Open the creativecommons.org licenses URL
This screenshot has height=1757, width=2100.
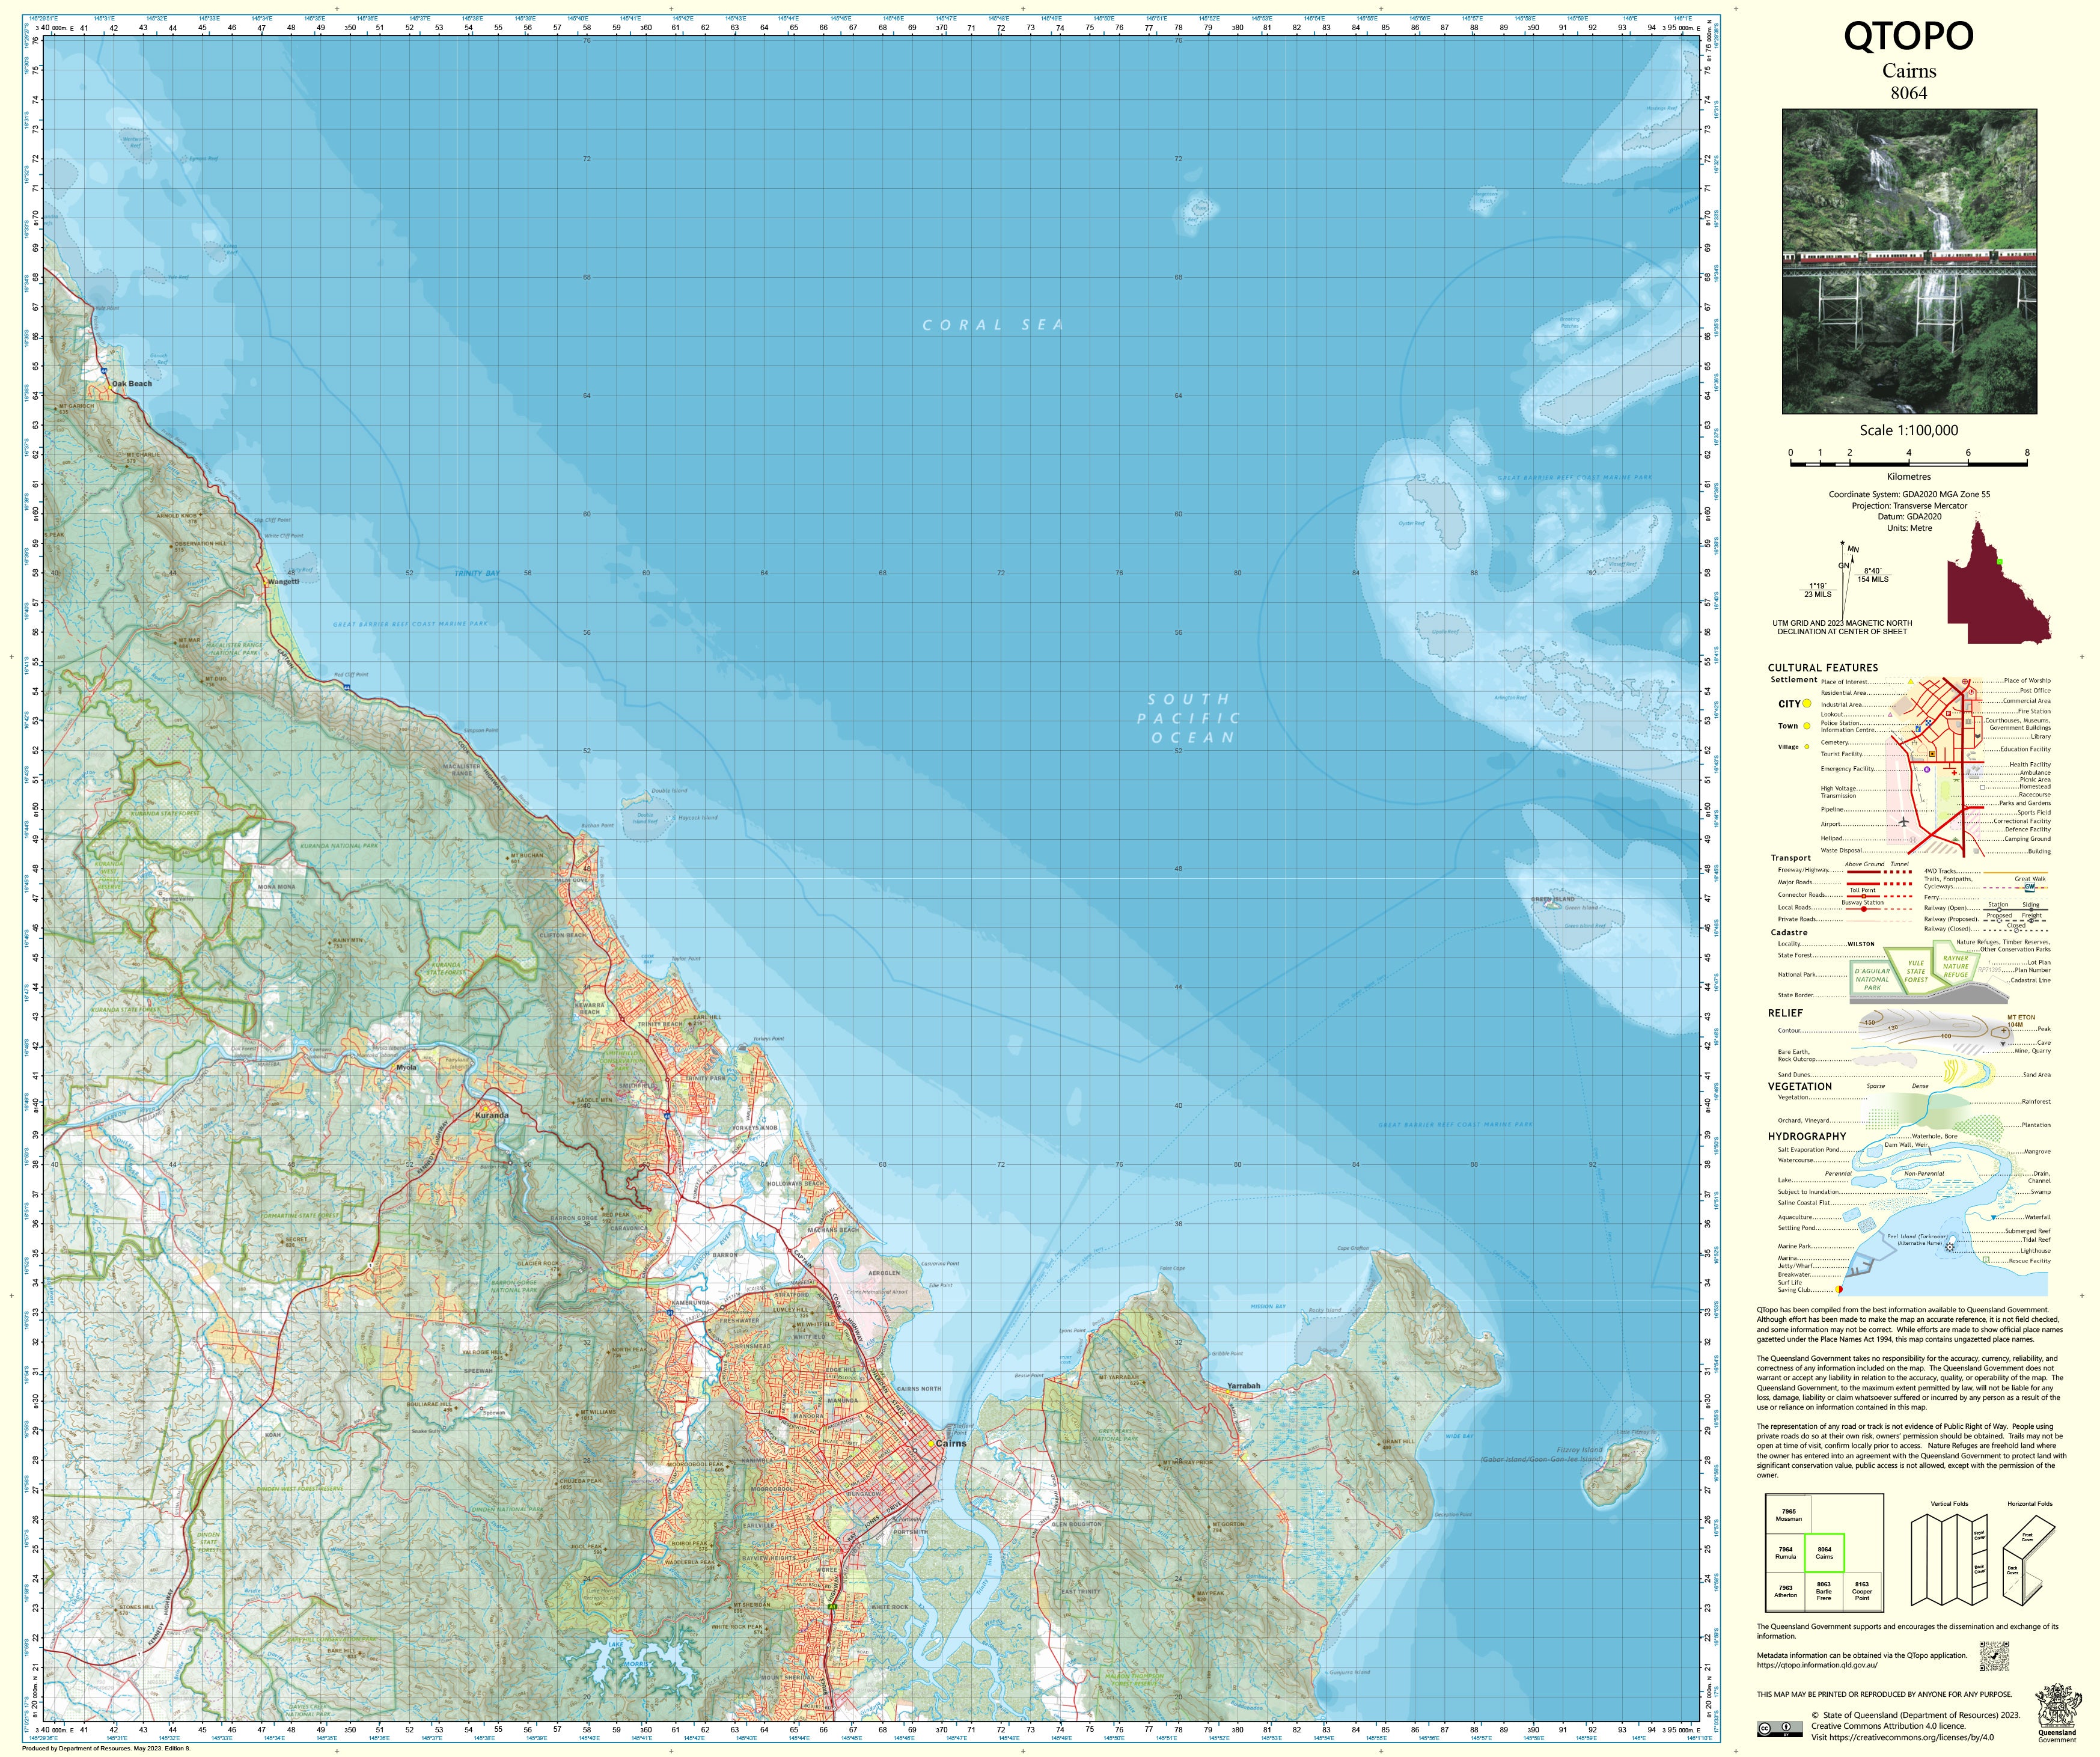point(1912,1737)
